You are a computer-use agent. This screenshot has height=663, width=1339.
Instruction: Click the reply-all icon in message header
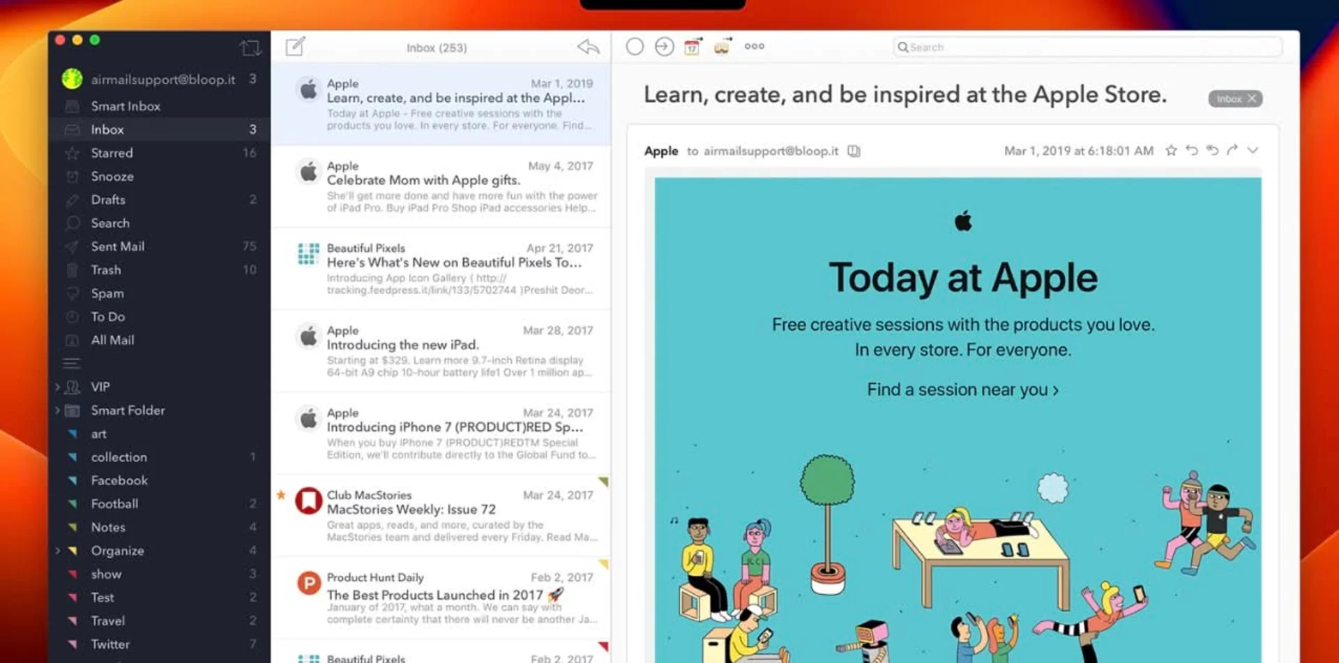click(x=1212, y=151)
